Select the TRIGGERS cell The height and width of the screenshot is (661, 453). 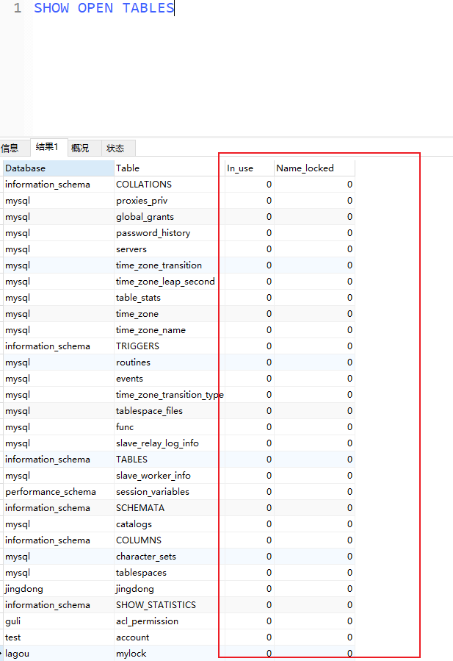(x=170, y=346)
